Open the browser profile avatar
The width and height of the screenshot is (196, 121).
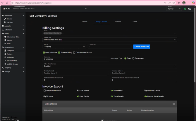[x=184, y=3]
